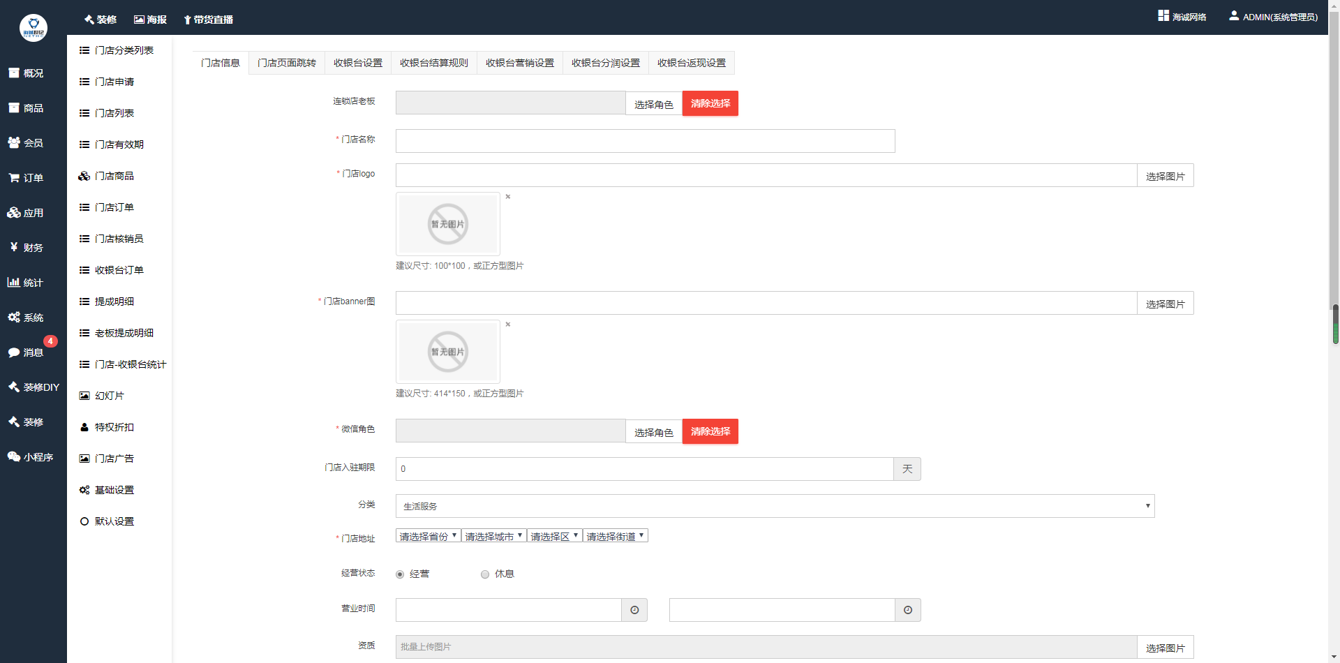Switch to the 收银台返现设置 tab
The width and height of the screenshot is (1340, 663).
click(x=692, y=63)
